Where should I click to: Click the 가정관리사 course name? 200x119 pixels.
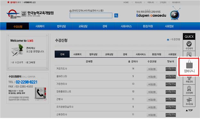62,84
